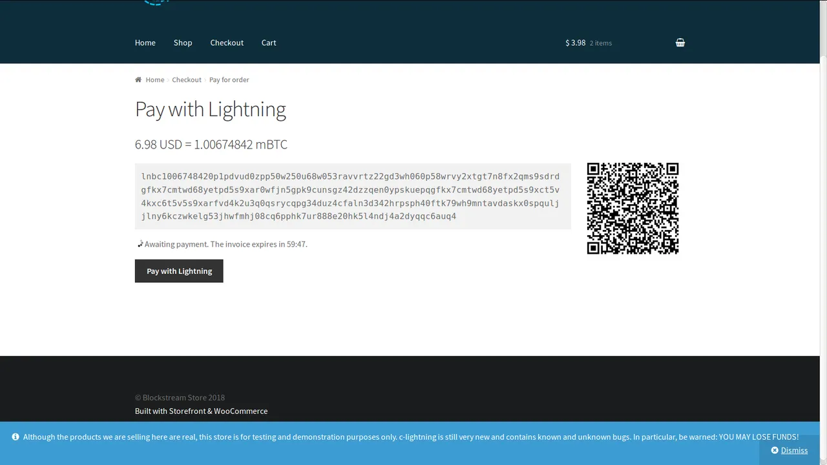827x465 pixels.
Task: Click the info icon in the notice banner
Action: point(16,437)
